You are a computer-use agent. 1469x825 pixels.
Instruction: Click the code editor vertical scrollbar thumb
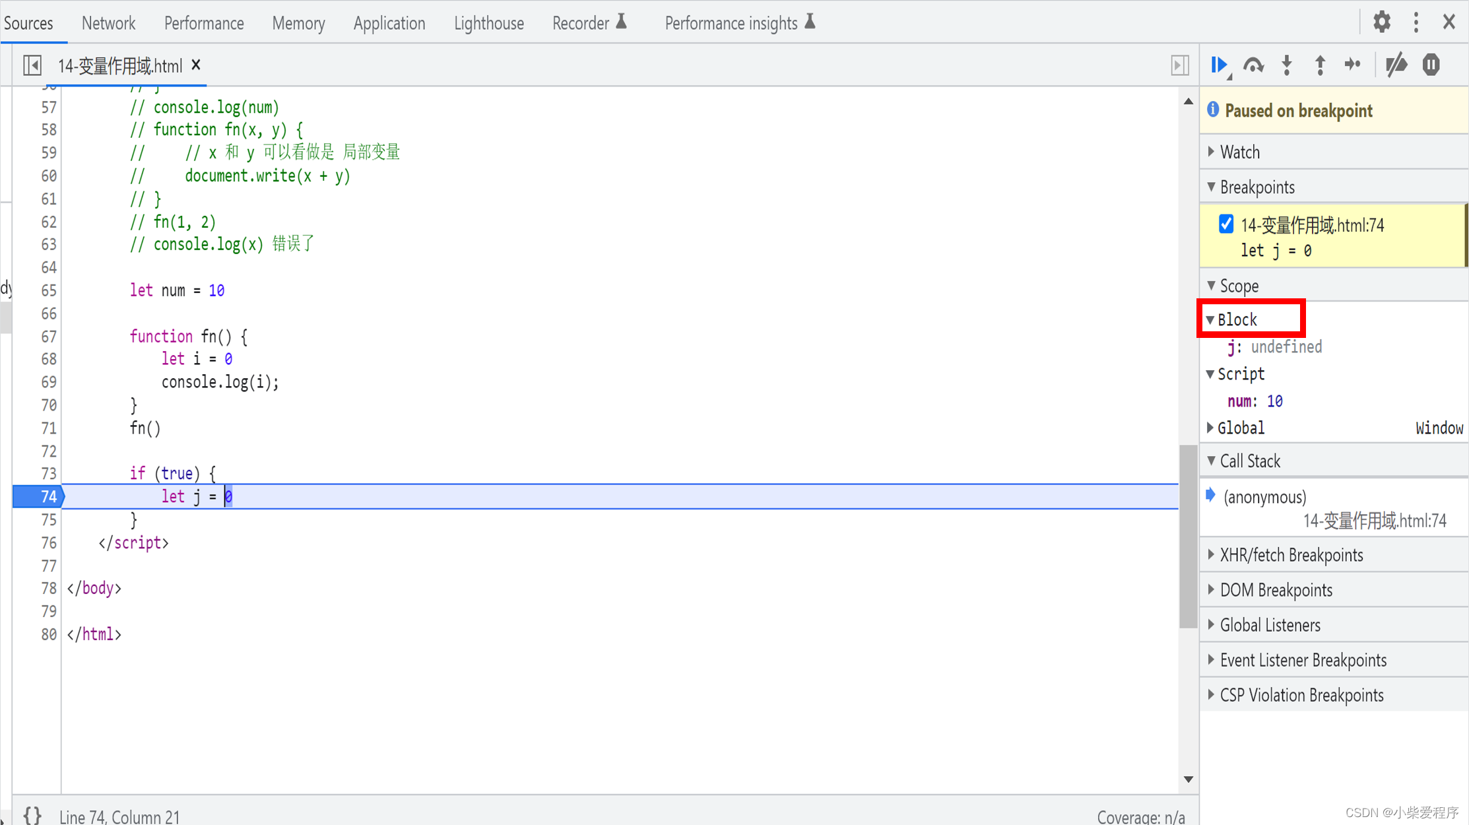point(1188,537)
